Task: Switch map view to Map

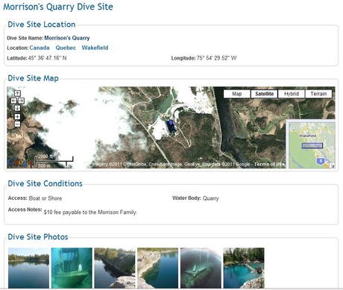Action: click(237, 94)
